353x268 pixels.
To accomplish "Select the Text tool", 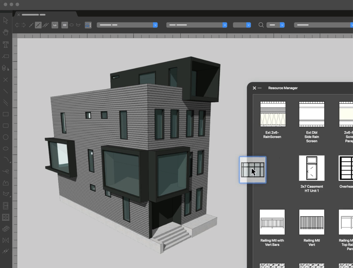I will pyautogui.click(x=5, y=43).
